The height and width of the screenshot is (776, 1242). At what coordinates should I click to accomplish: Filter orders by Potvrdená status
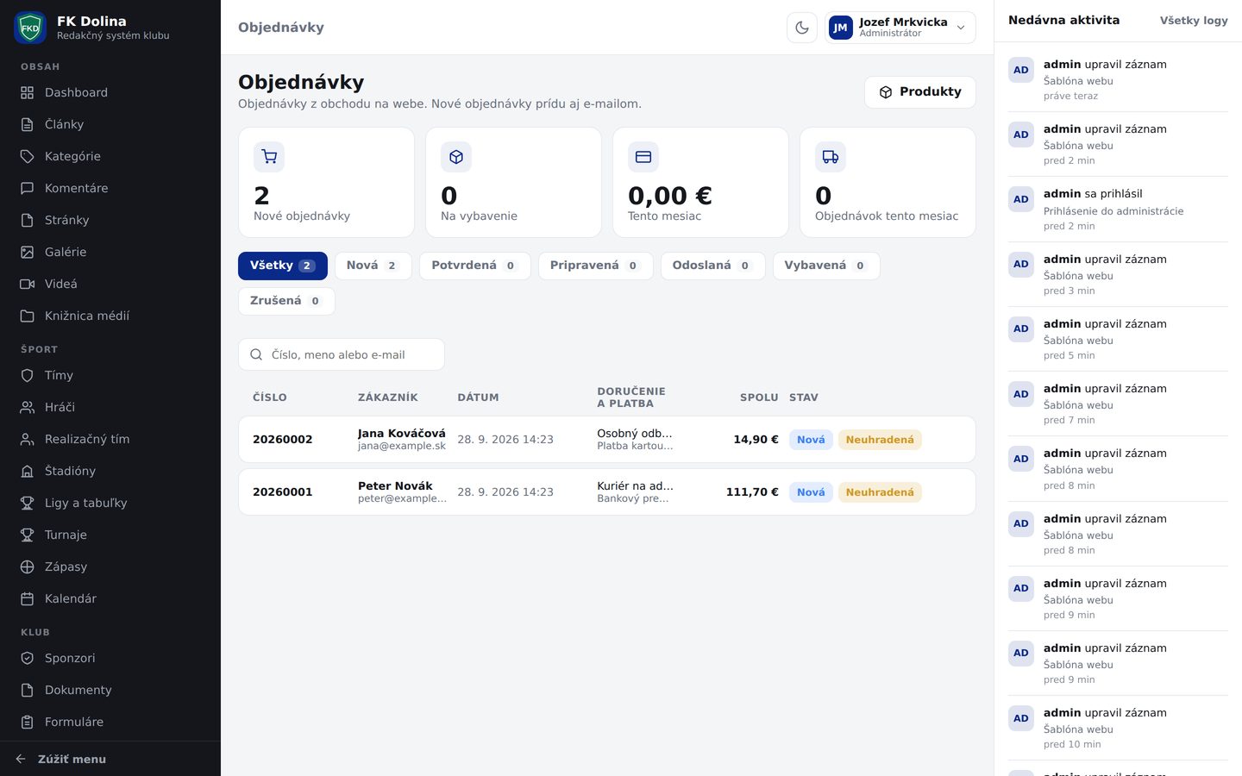[x=474, y=266]
